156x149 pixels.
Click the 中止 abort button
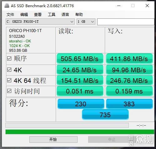click(x=112, y=139)
